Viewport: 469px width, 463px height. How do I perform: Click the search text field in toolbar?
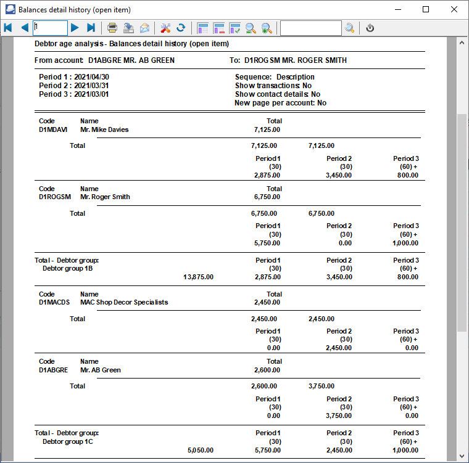coord(310,28)
